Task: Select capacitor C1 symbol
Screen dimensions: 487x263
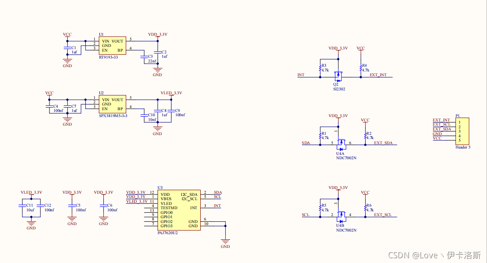Action: click(x=68, y=48)
